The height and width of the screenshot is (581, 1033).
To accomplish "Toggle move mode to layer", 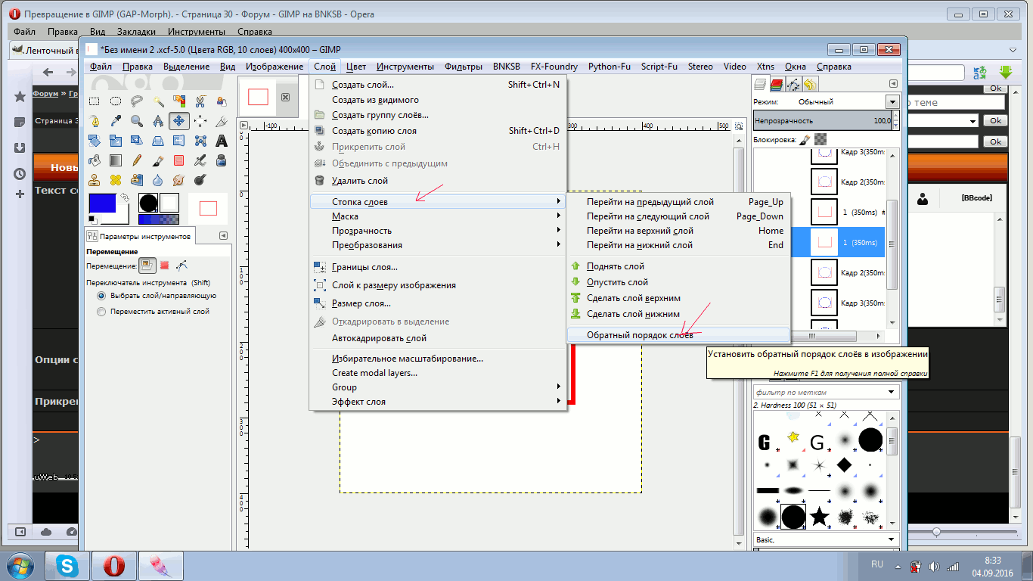I will [147, 266].
